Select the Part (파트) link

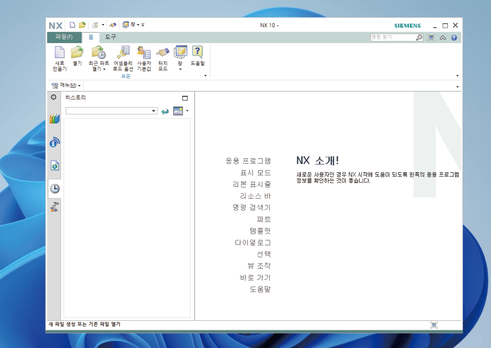(264, 219)
